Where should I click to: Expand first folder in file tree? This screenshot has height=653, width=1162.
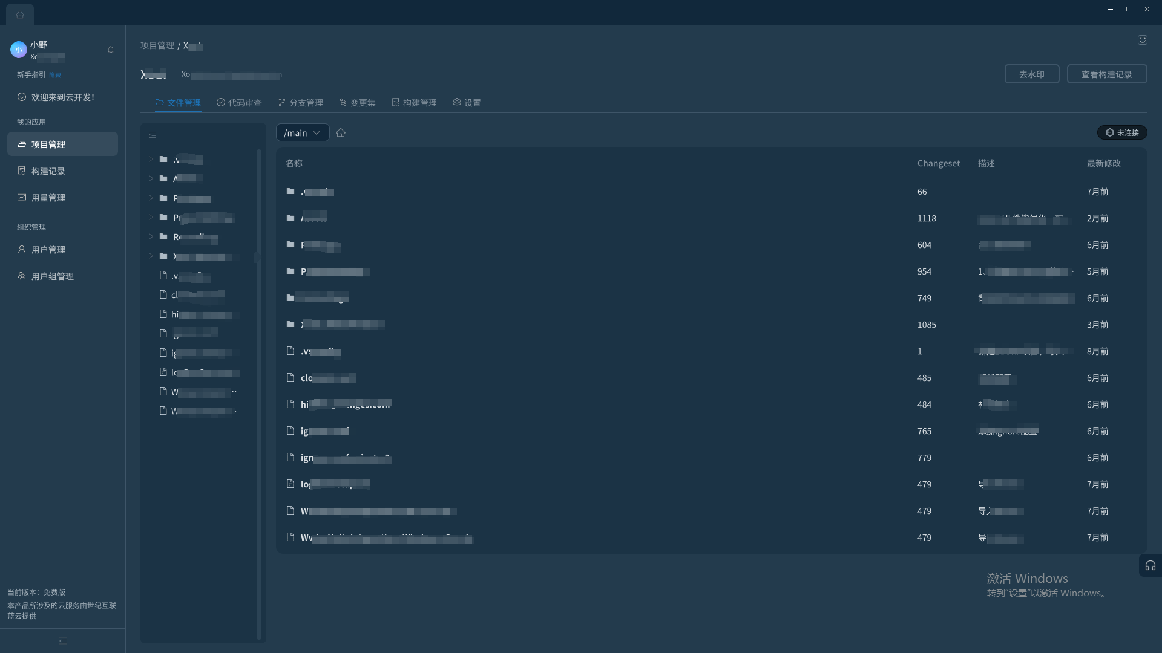[x=151, y=159]
